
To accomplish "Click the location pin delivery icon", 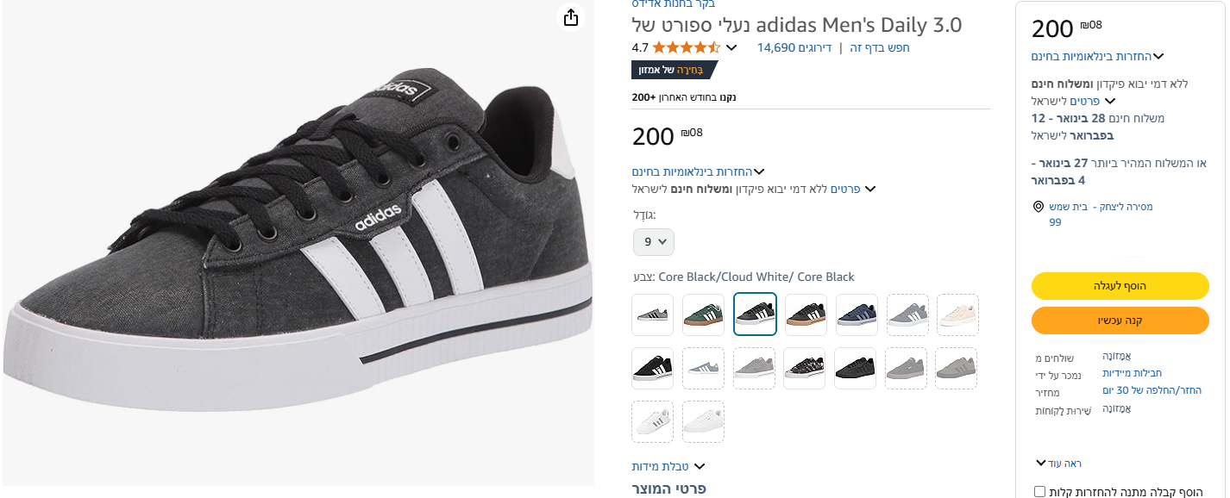I will [1039, 208].
